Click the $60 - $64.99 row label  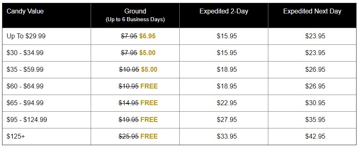[x=25, y=86]
